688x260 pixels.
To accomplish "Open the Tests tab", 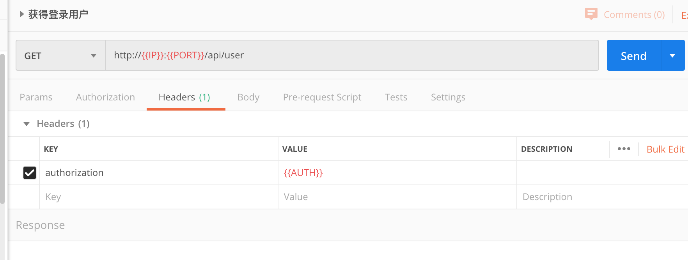I will 396,97.
